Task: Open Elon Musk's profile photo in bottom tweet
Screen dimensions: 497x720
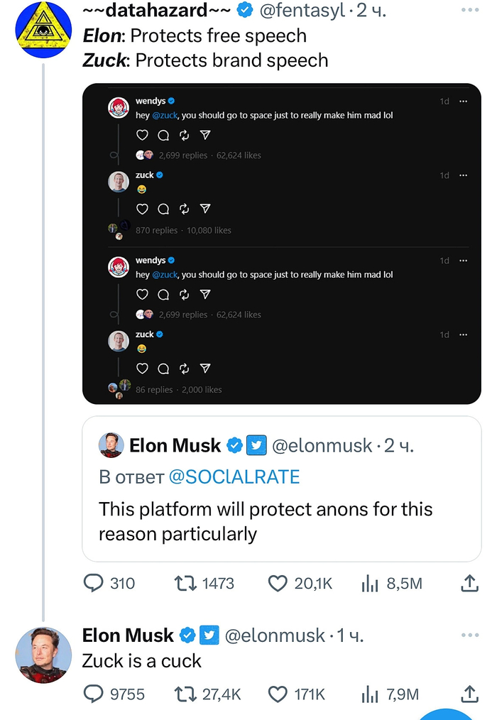Action: click(x=44, y=654)
